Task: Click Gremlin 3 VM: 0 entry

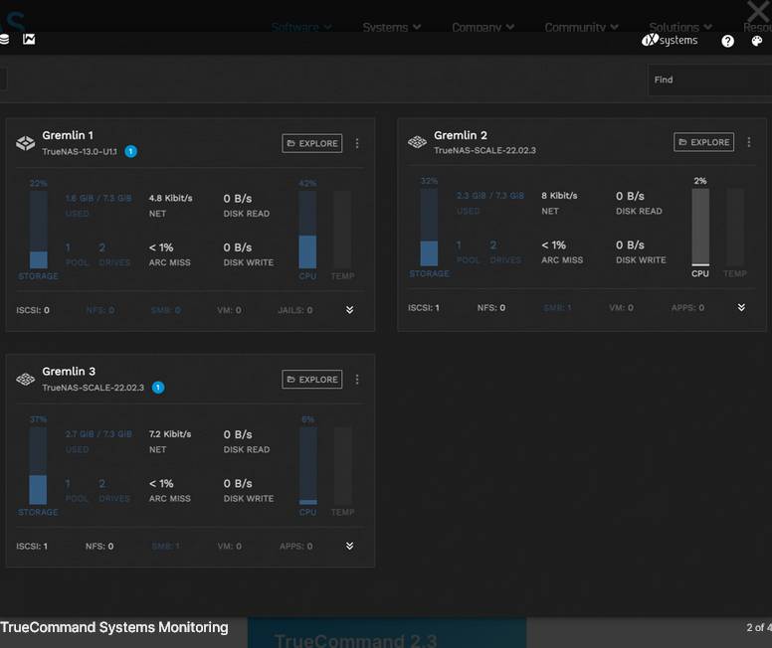Action: pyautogui.click(x=230, y=547)
